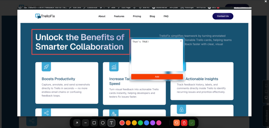Select the text annotation tool
This screenshot has width=269, height=128.
tap(111, 123)
